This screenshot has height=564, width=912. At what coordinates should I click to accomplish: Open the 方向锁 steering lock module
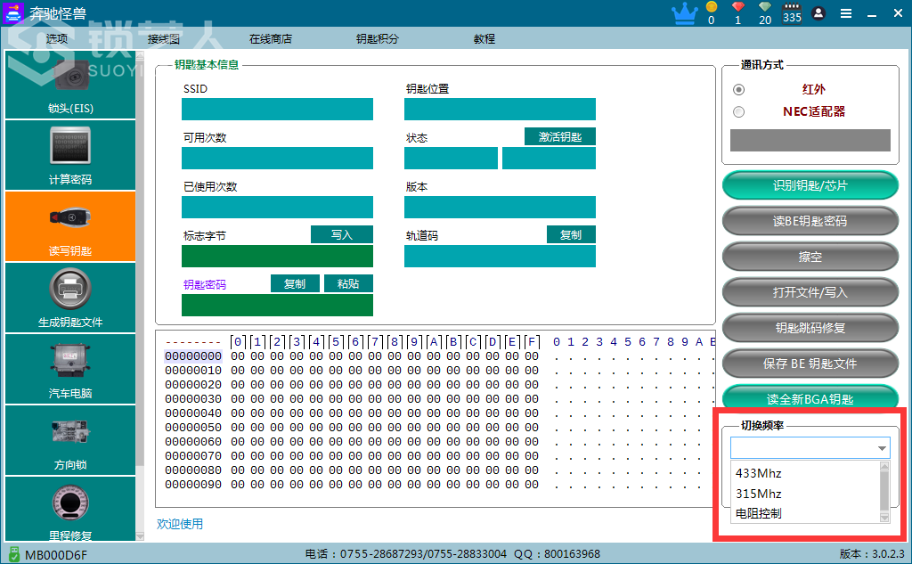point(70,440)
